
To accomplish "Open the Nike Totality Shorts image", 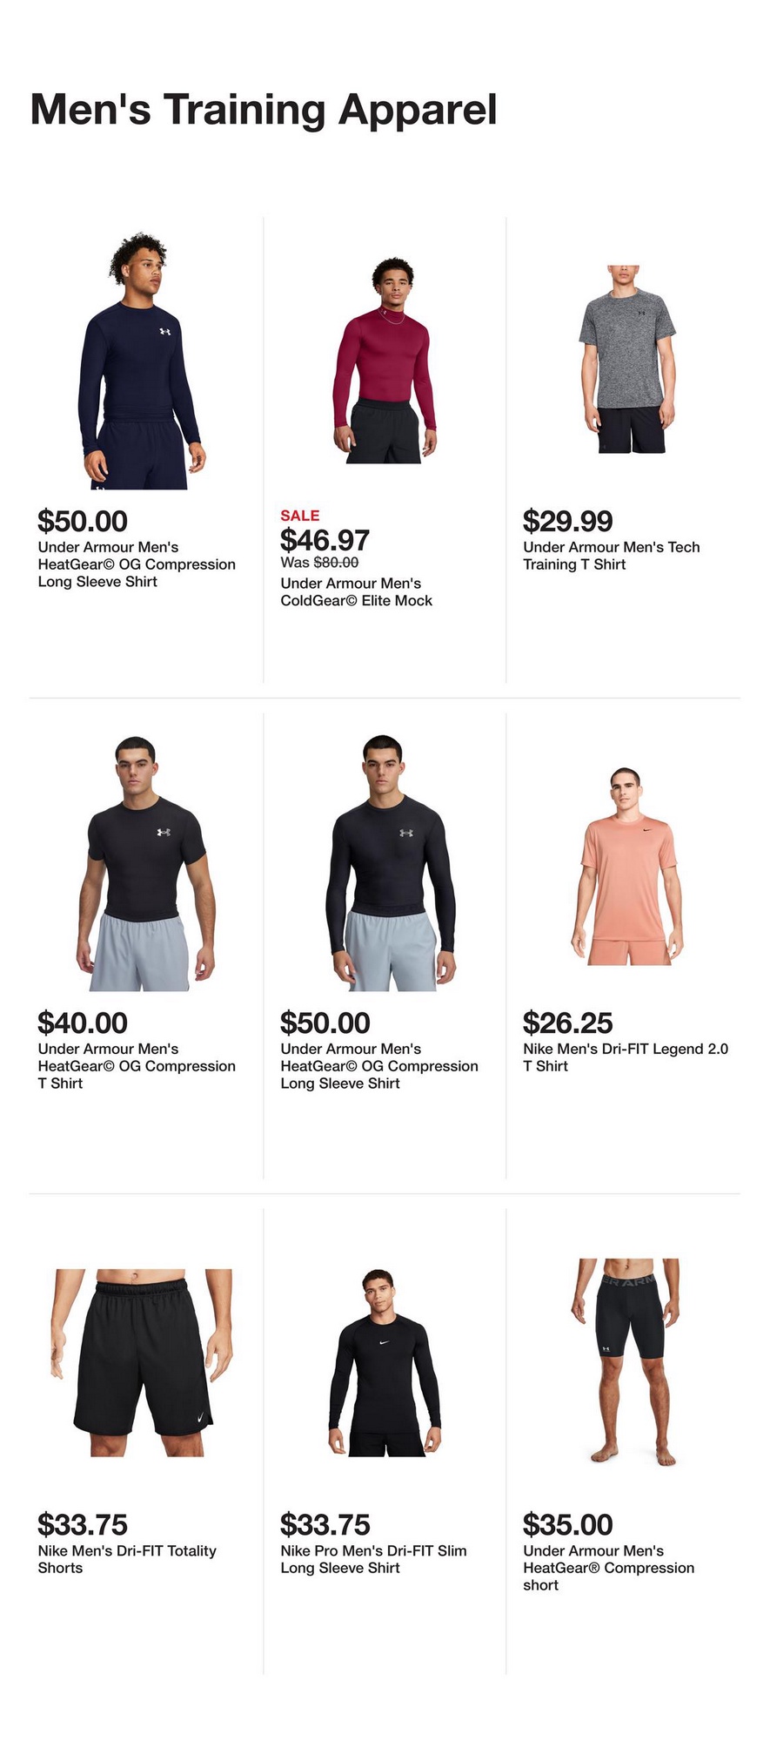I will 142,1363.
